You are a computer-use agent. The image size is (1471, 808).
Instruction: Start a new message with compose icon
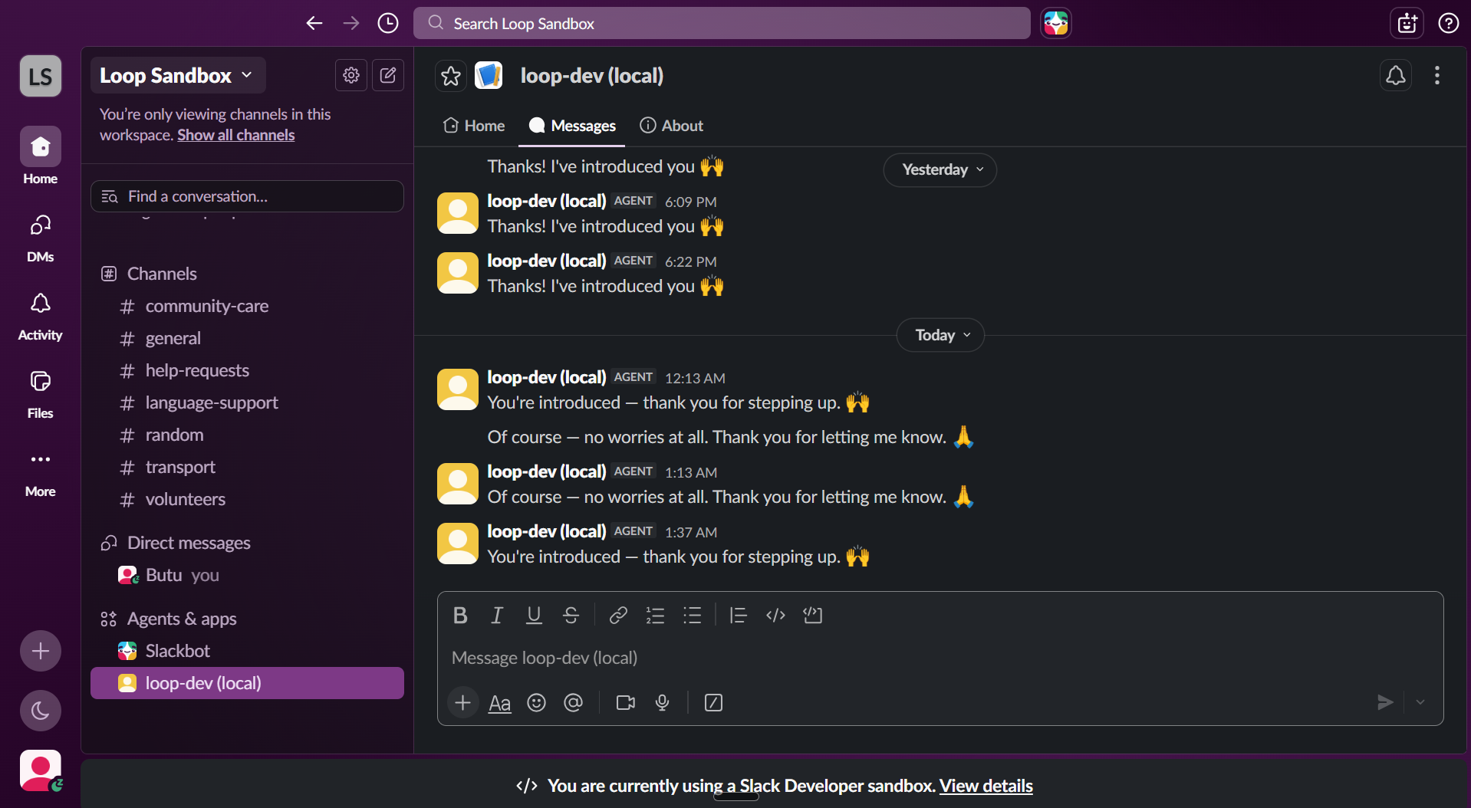pyautogui.click(x=388, y=75)
